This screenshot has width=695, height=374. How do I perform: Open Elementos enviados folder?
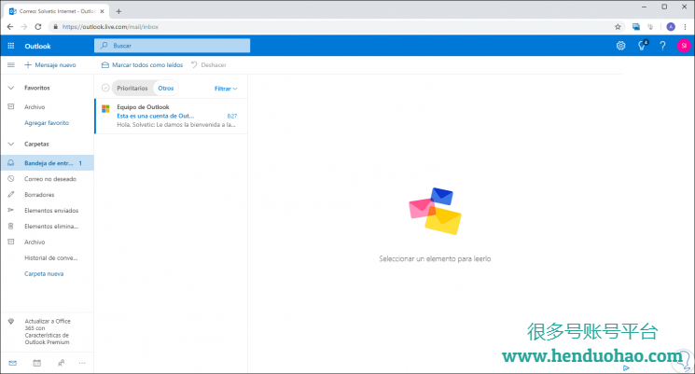pyautogui.click(x=47, y=211)
